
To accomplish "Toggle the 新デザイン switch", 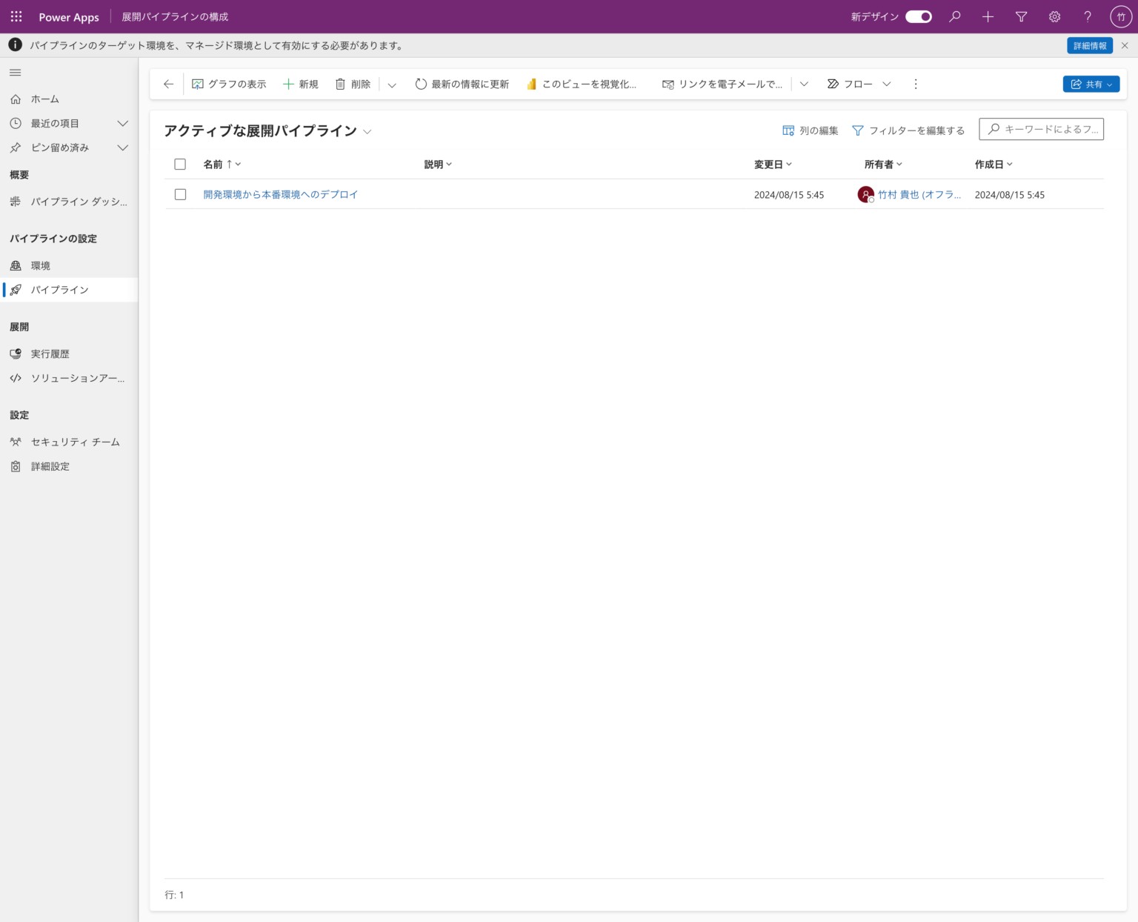I will pos(918,16).
